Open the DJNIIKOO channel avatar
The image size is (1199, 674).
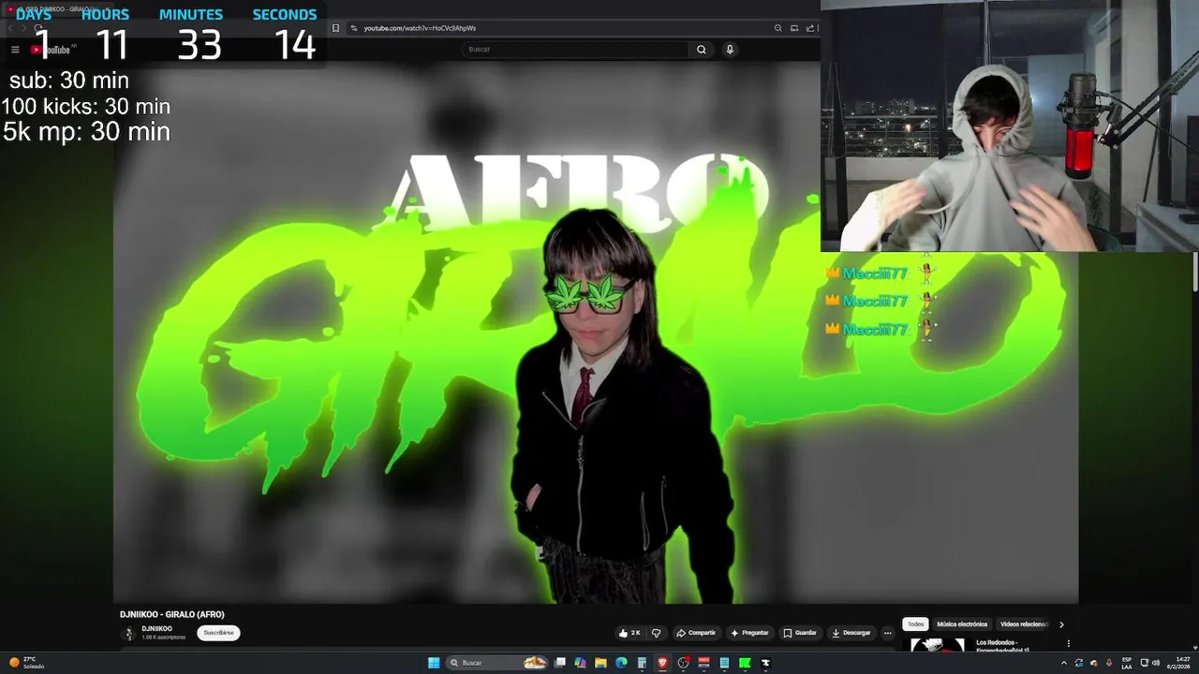pyautogui.click(x=129, y=634)
